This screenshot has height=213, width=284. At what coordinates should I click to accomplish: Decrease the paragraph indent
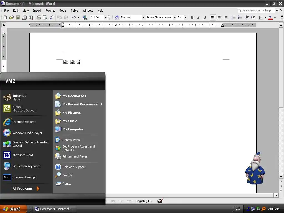(x=247, y=17)
